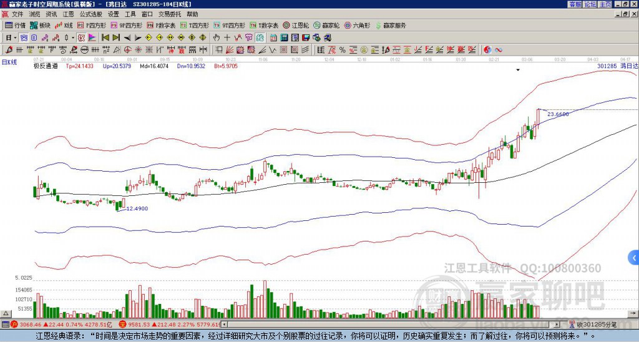Select the crosshair cursor tool
639x342 pixels.
(x=227, y=38)
